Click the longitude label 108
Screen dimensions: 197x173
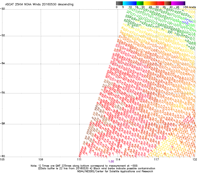(41, 159)
